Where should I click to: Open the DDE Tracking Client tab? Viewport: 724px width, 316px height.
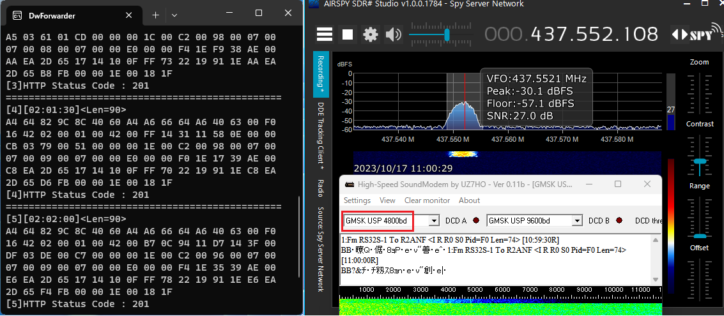coord(321,135)
